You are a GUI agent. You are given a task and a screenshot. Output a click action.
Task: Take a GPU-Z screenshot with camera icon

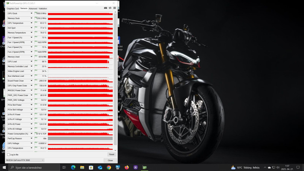tap(106, 8)
